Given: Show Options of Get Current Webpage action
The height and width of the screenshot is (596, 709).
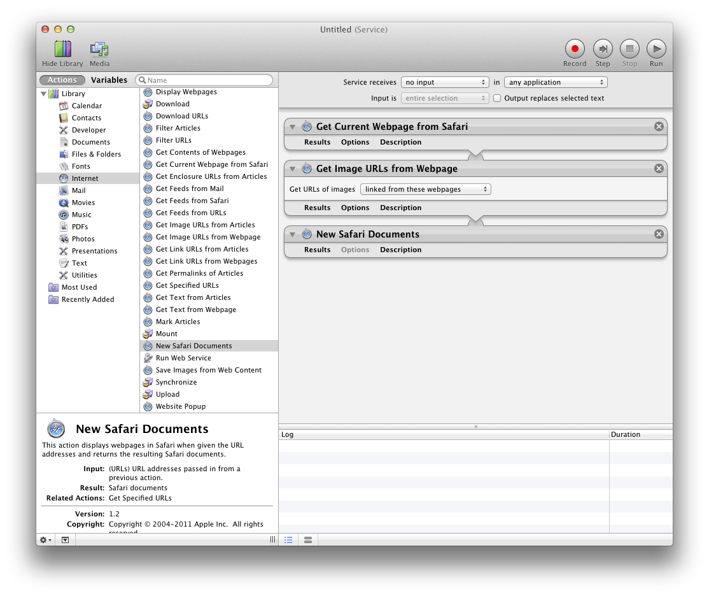Looking at the screenshot, I should coord(355,142).
